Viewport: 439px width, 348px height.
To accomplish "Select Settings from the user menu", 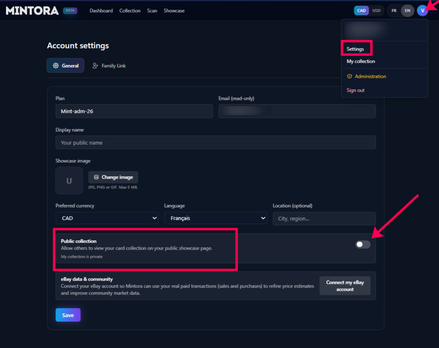I will (355, 49).
